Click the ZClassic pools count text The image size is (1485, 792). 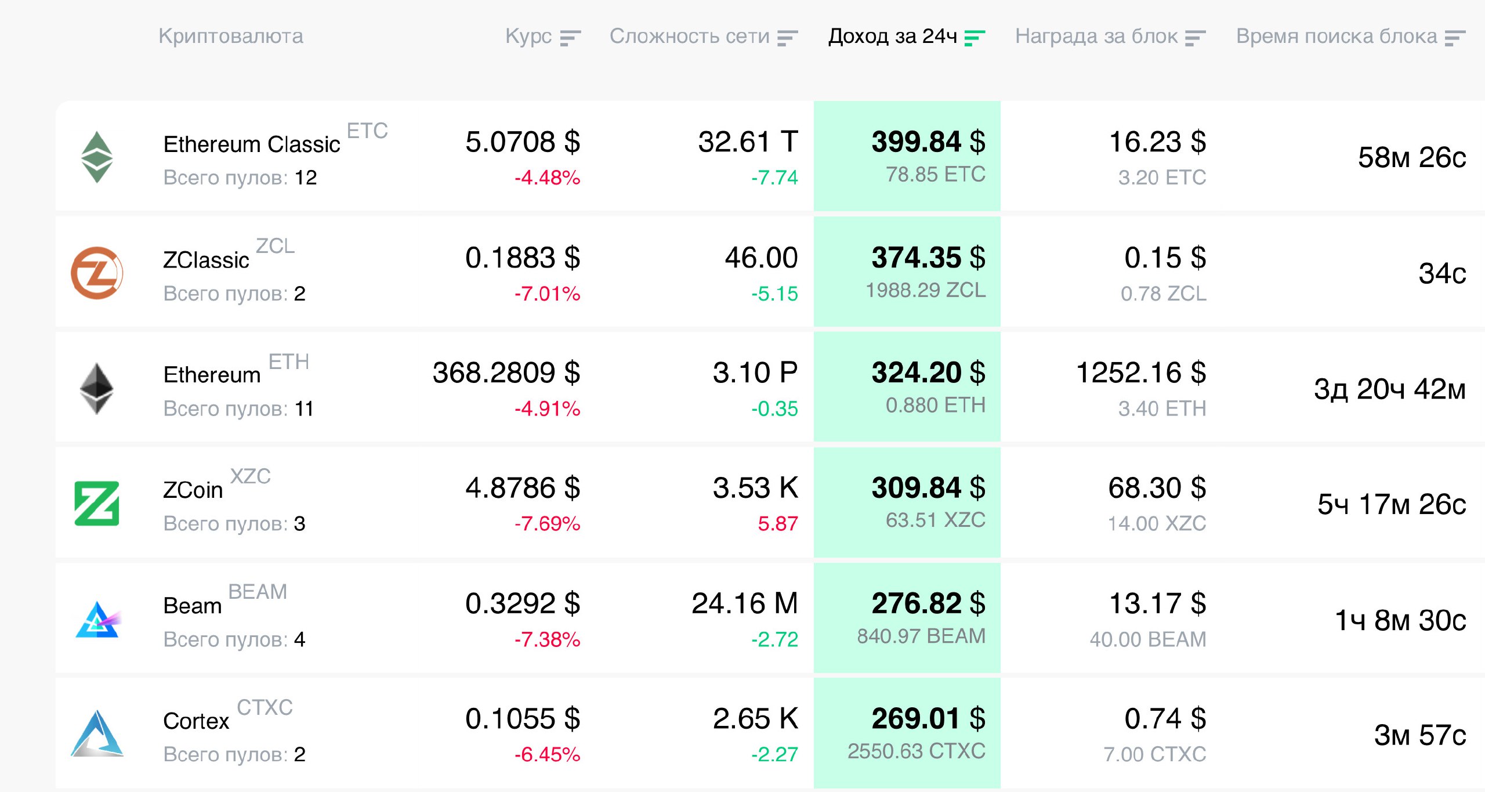pyautogui.click(x=234, y=294)
